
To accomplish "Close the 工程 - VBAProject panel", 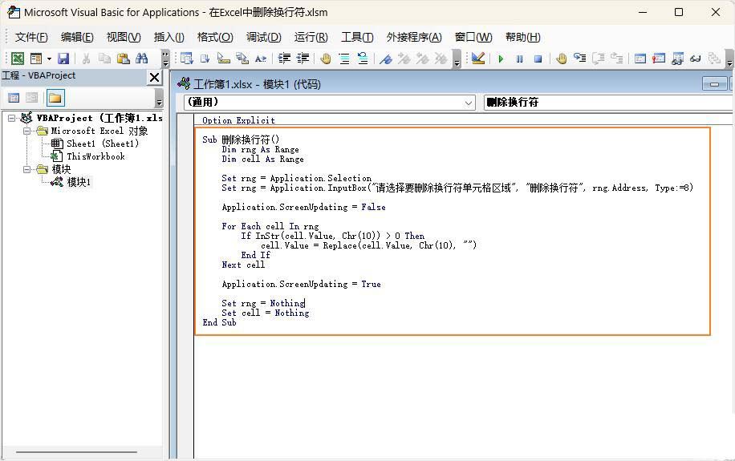I will click(x=154, y=77).
